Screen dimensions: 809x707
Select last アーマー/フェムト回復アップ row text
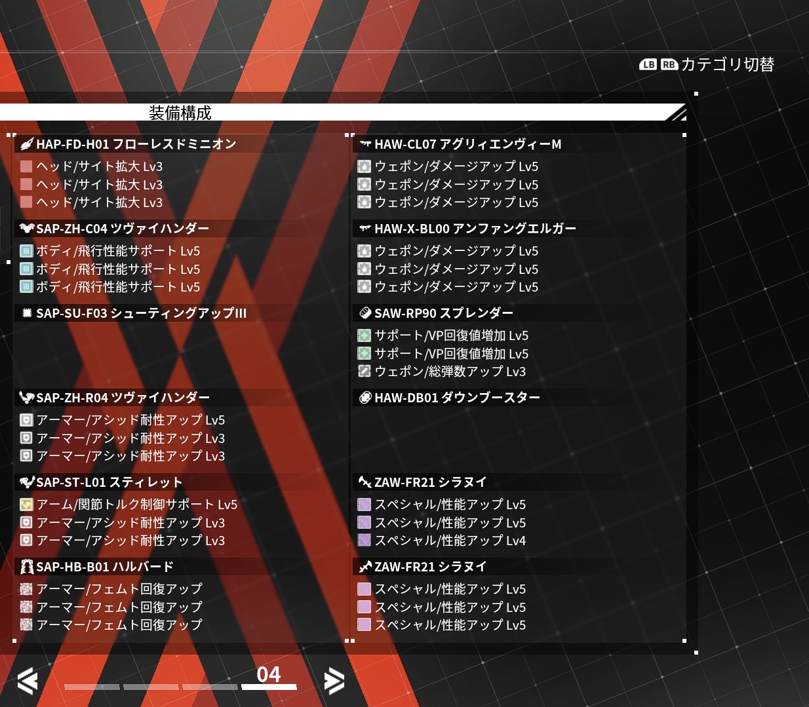(119, 625)
